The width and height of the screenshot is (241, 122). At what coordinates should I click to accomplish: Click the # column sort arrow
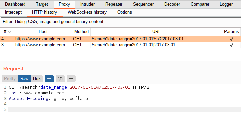[9, 32]
